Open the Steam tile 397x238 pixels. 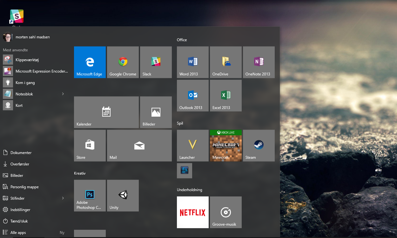[259, 145]
